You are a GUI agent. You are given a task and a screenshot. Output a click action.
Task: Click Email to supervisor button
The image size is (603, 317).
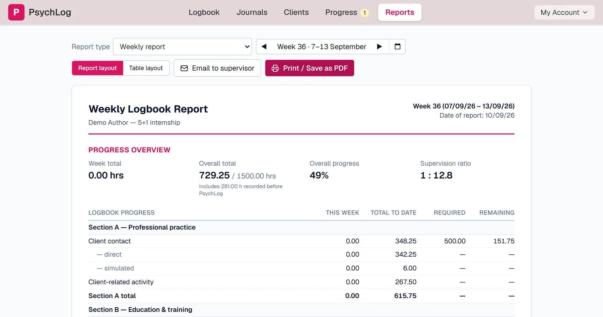click(217, 68)
